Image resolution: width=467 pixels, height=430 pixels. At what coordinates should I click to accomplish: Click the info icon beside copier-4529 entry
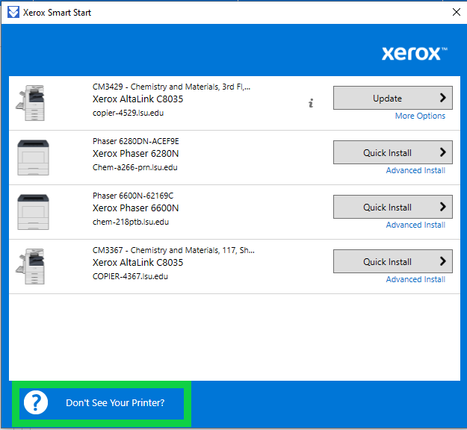click(x=311, y=104)
